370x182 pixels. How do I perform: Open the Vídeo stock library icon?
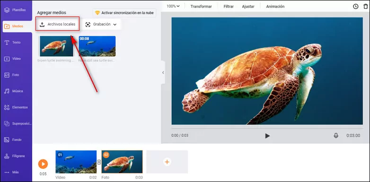click(x=7, y=59)
